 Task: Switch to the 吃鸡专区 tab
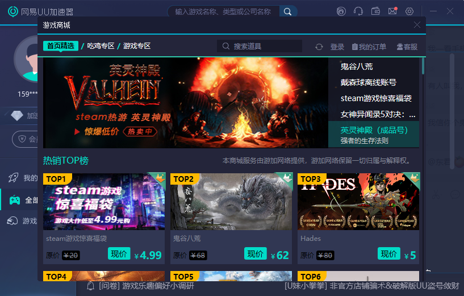click(x=101, y=46)
